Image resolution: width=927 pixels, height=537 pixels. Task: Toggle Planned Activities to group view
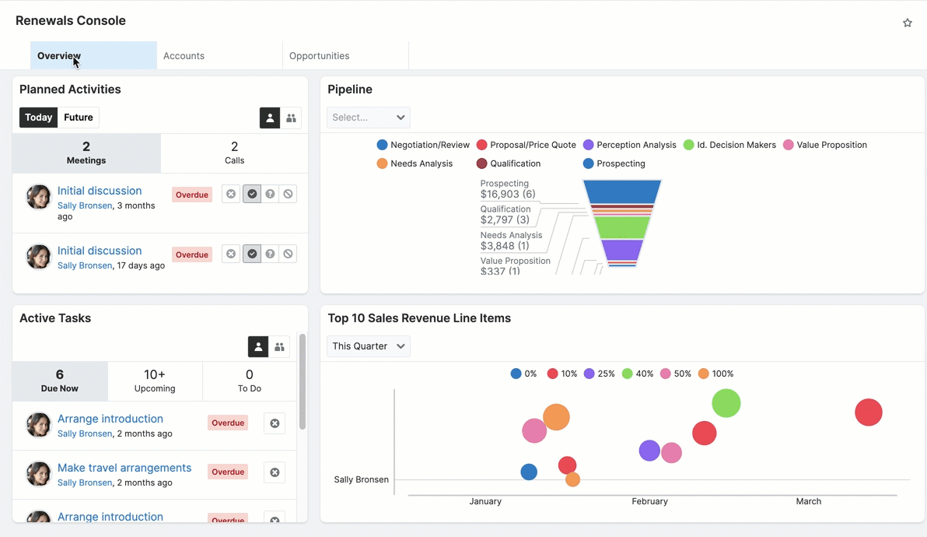(x=291, y=118)
